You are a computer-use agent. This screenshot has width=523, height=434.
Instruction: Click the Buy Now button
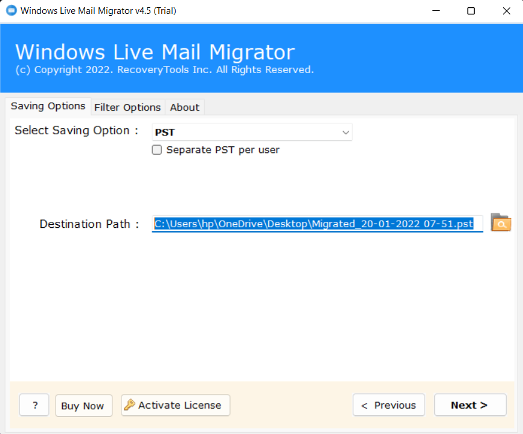click(x=84, y=406)
